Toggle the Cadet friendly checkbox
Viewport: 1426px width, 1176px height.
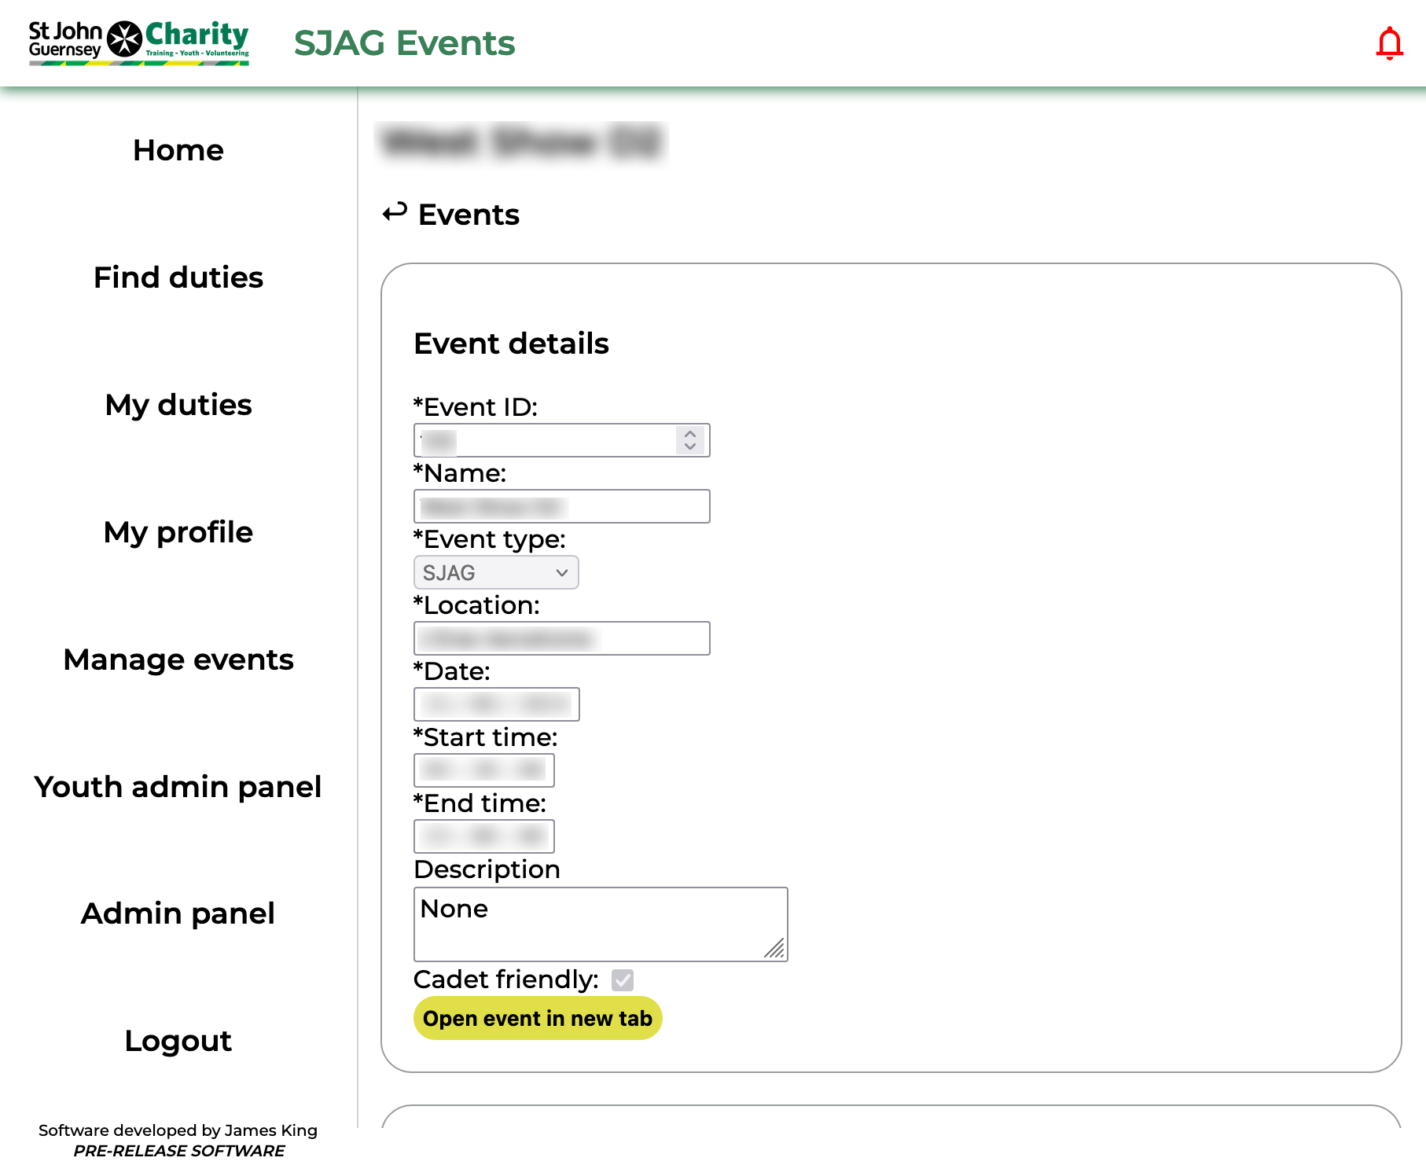(623, 979)
